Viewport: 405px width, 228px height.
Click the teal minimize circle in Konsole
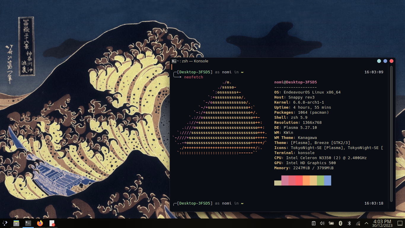(x=379, y=61)
